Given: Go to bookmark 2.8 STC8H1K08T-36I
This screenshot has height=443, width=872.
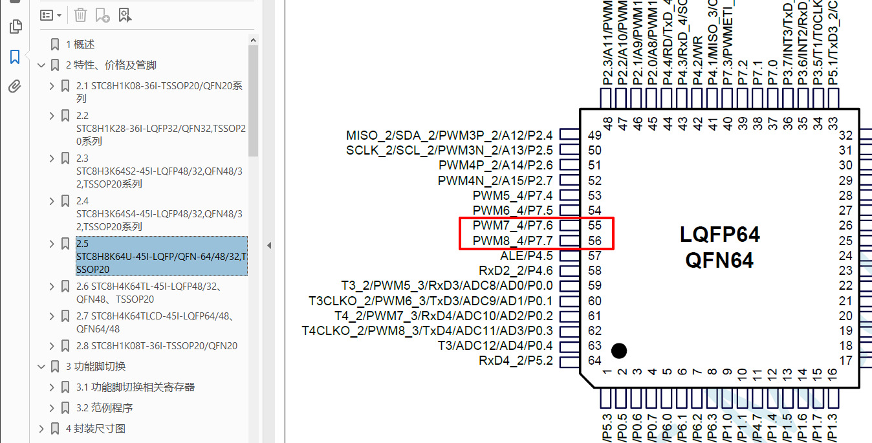Looking at the screenshot, I should point(157,346).
